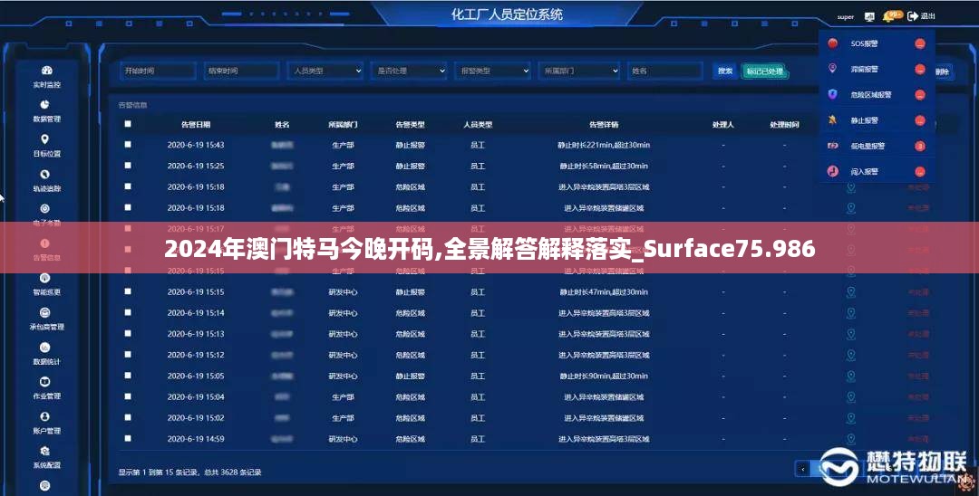
Task: Expand the 是否处理 filter dropdown
Action: point(409,71)
